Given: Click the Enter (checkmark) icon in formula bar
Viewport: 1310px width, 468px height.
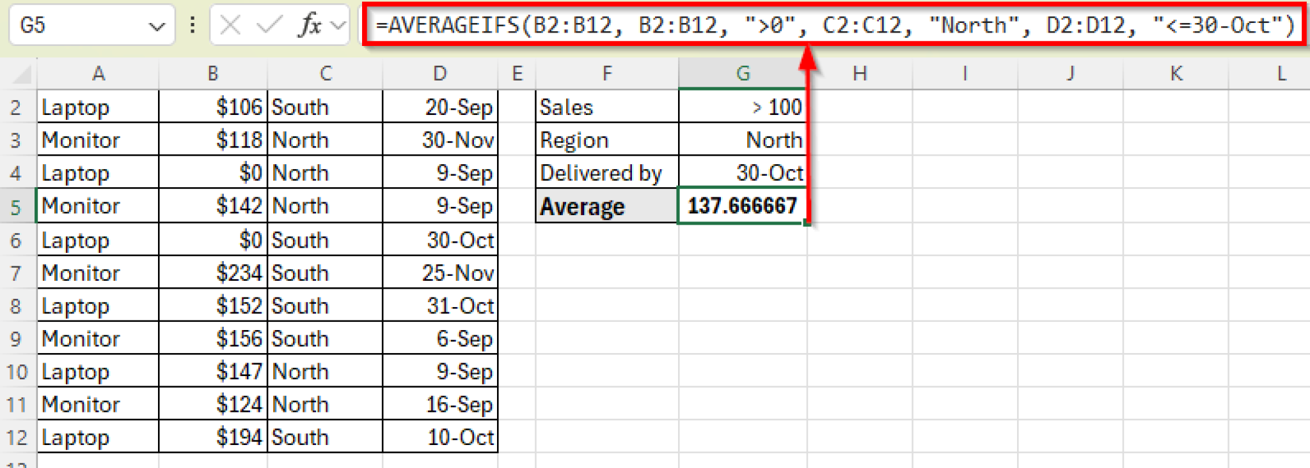Looking at the screenshot, I should point(268,26).
